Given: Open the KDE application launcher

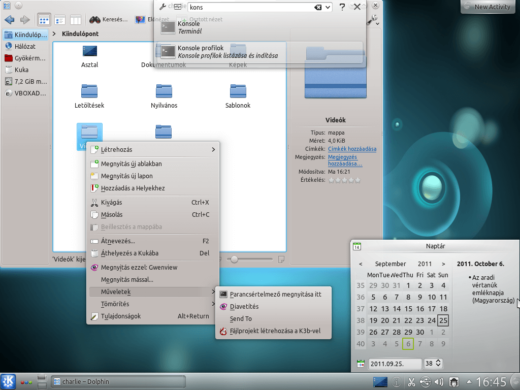Looking at the screenshot, I should click(x=8, y=381).
